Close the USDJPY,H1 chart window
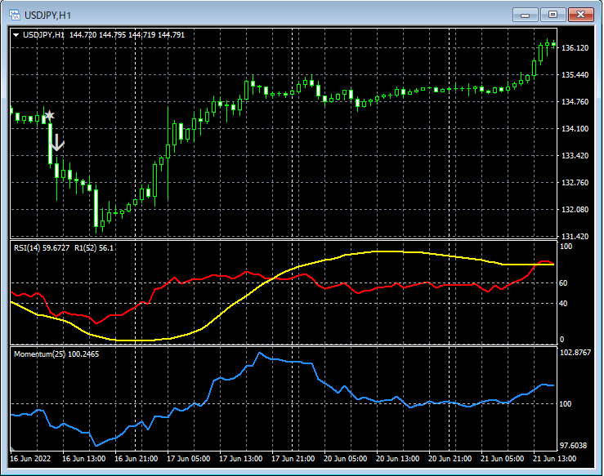Viewport: 604px width, 476px height. pyautogui.click(x=580, y=14)
